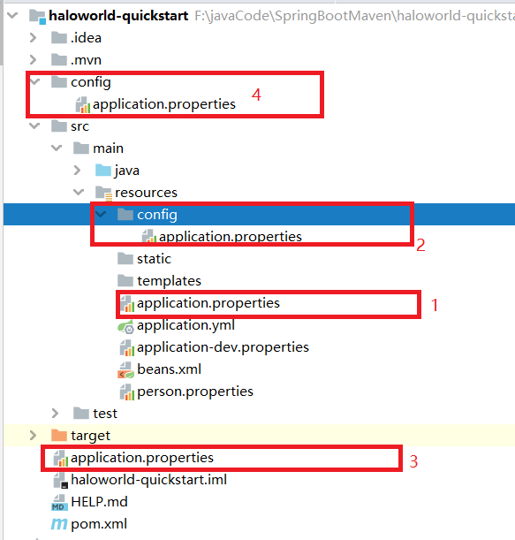Collapse the src folder
Viewport: 515px width, 540px height.
click(x=34, y=125)
